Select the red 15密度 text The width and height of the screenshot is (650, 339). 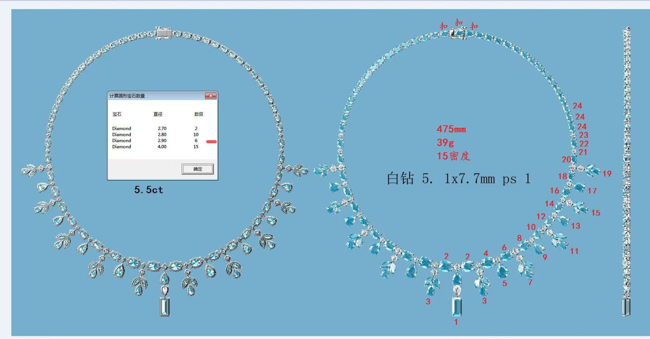coord(453,156)
